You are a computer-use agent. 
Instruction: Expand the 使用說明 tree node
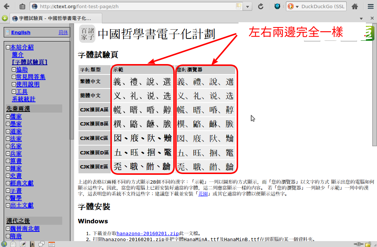coord(14,84)
